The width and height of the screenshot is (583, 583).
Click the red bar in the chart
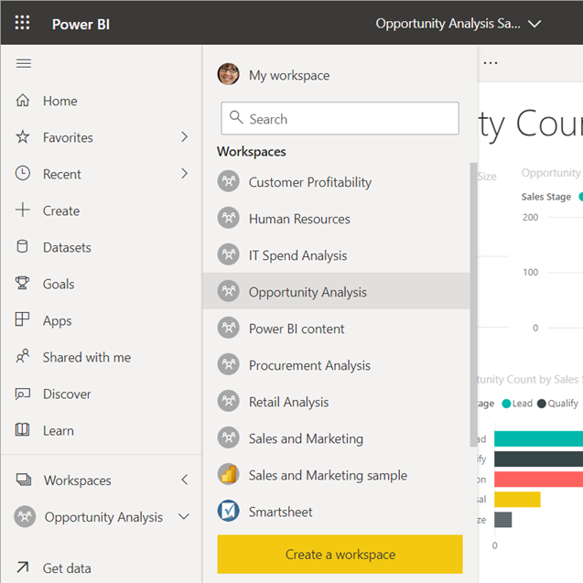click(x=538, y=480)
